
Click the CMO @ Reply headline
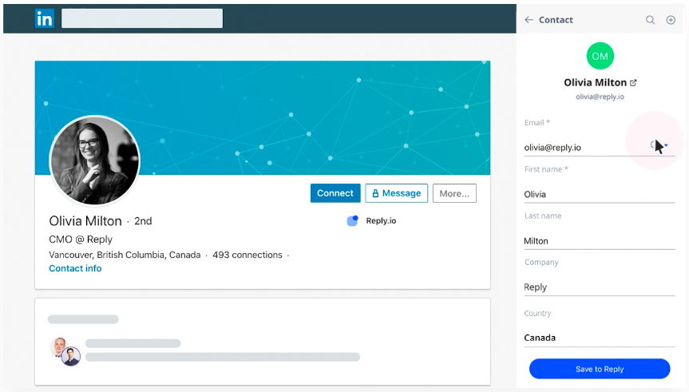point(81,240)
